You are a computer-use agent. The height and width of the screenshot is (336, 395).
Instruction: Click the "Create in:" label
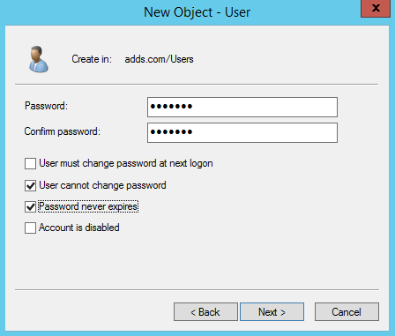[92, 59]
